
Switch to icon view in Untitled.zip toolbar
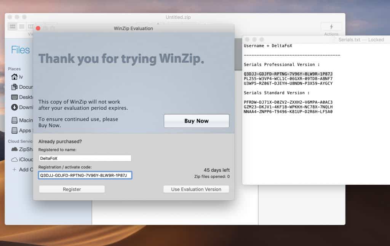tap(13, 26)
